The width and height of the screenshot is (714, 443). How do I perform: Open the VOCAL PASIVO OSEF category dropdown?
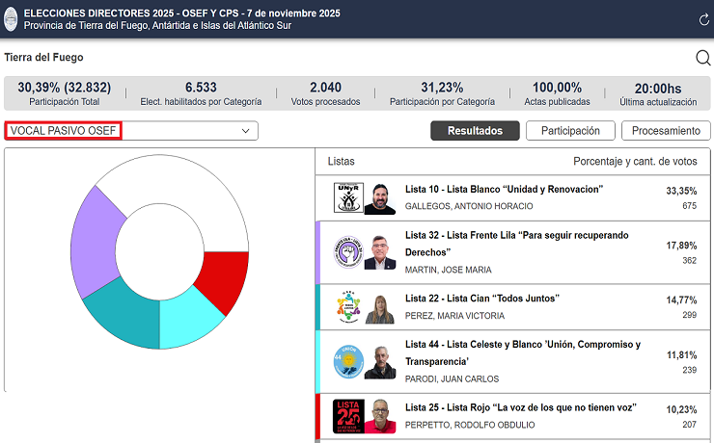(x=131, y=131)
